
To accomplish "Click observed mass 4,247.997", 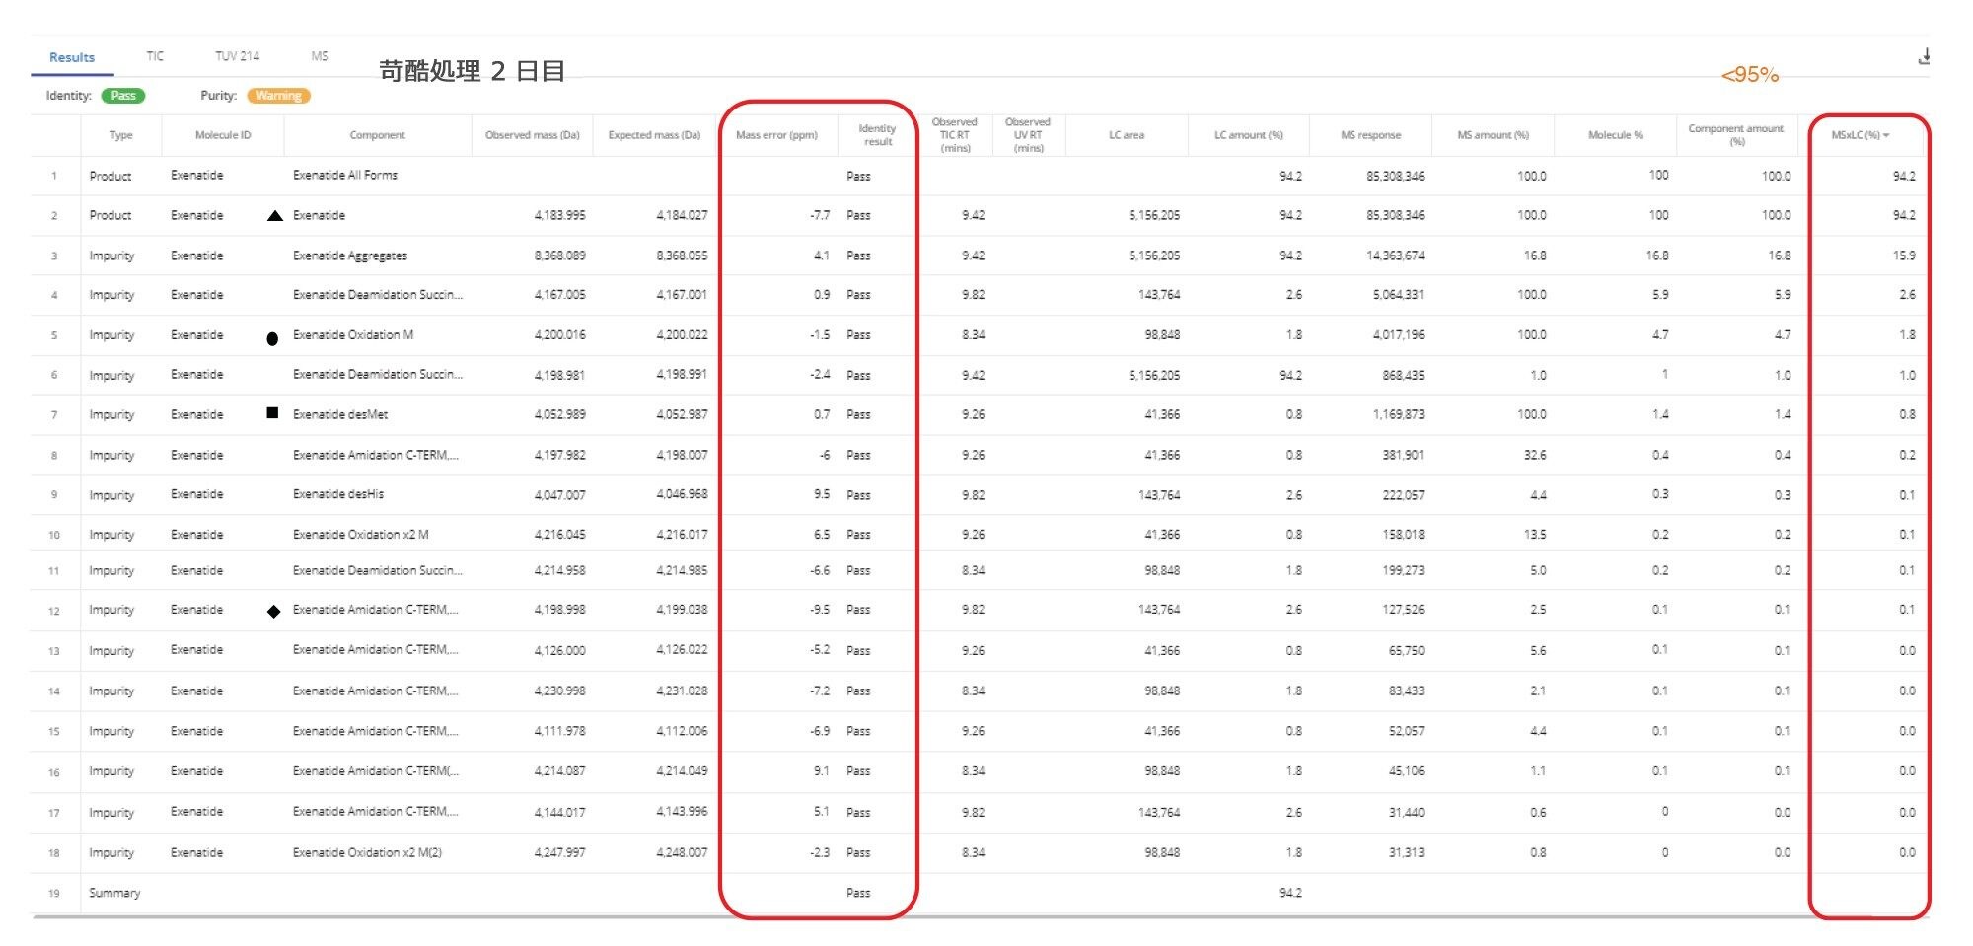I will coord(559,852).
